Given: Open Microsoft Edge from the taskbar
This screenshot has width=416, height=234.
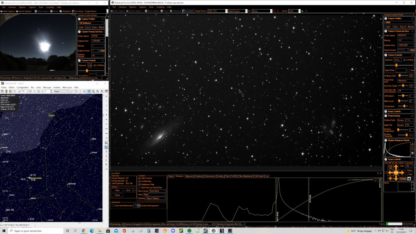Looking at the screenshot, I should [x=92, y=231].
